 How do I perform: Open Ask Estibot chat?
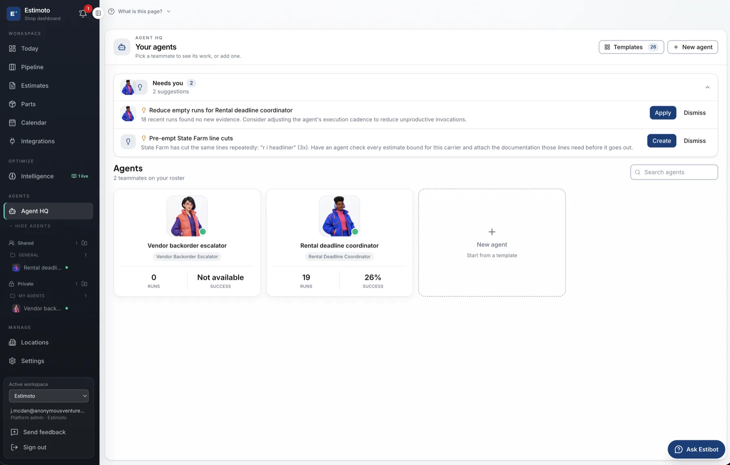tap(696, 449)
